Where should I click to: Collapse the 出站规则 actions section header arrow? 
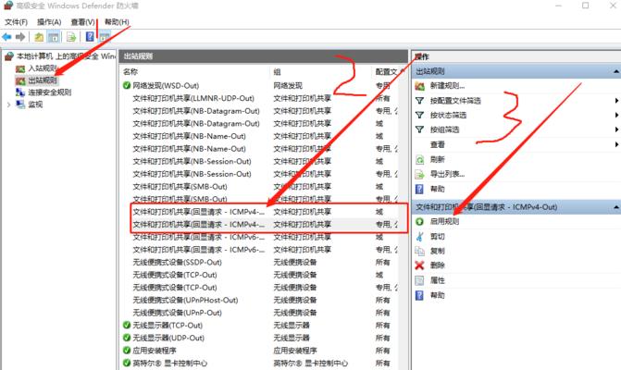(x=616, y=71)
